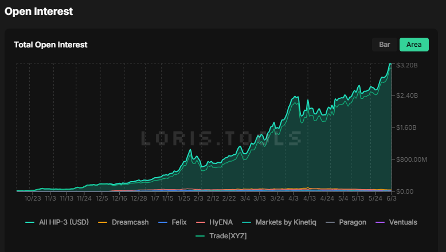446x252 pixels.
Task: Toggle All HIP-3 (USD) legend series
Action: click(57, 222)
